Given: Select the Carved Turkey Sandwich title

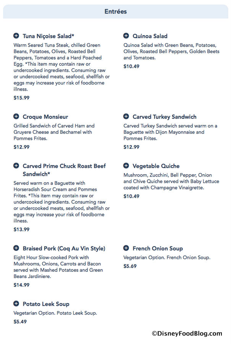Looking at the screenshot, I should [x=165, y=117].
